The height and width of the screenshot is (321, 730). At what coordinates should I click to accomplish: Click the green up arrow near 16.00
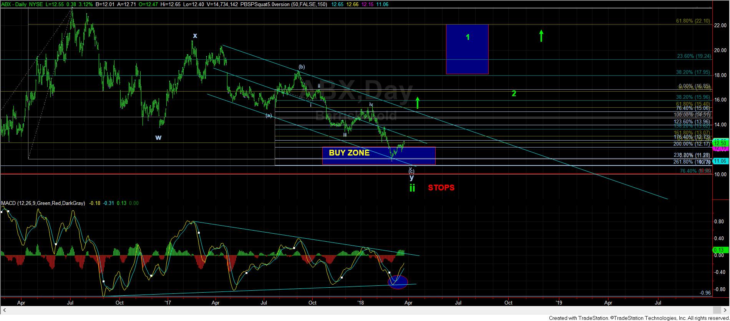point(418,103)
